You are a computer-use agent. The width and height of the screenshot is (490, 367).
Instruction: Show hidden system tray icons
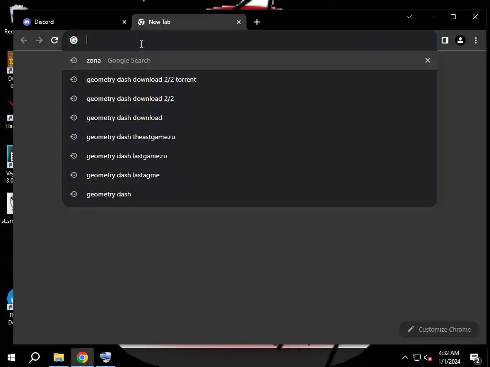[405, 357]
